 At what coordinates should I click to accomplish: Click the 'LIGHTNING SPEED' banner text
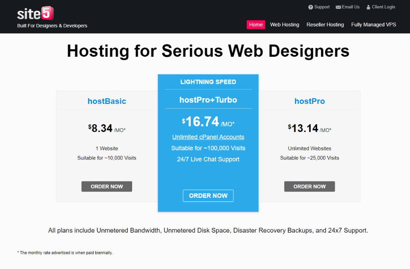pos(208,82)
